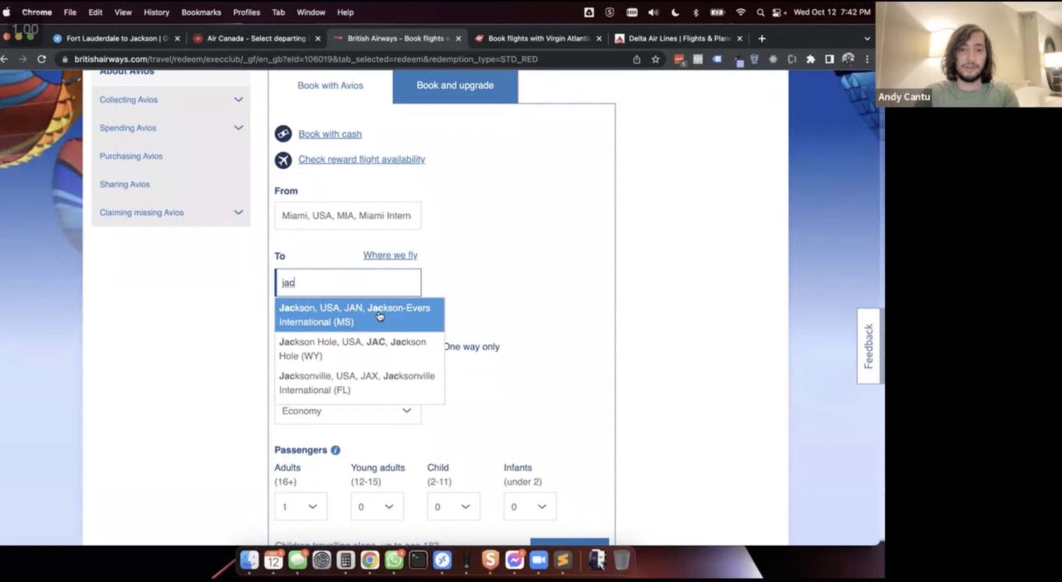This screenshot has width=1062, height=582.
Task: Open Control Center in the menu bar
Action: pyautogui.click(x=776, y=12)
